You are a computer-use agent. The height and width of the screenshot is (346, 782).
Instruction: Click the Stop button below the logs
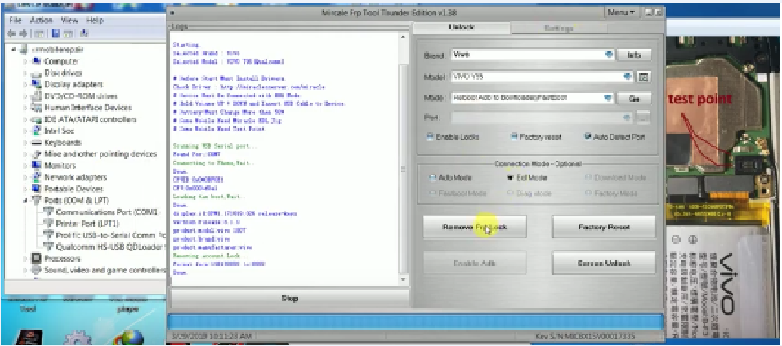point(290,298)
